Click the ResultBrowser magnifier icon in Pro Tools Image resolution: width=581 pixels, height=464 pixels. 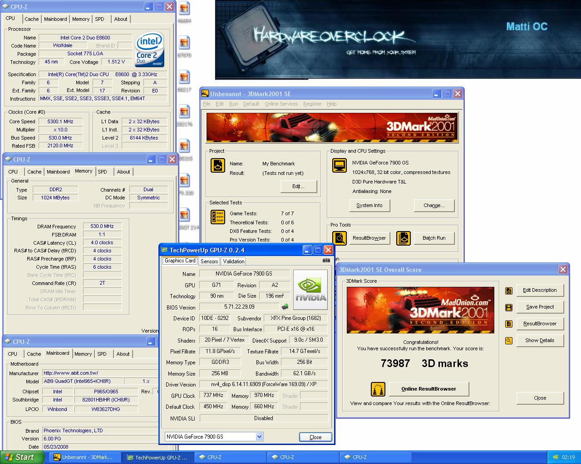point(340,238)
